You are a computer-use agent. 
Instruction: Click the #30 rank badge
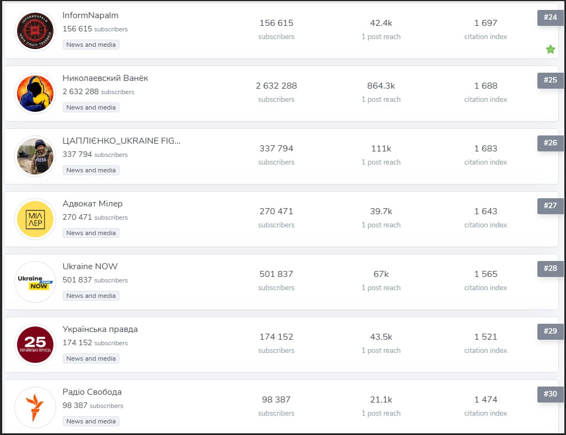click(x=550, y=394)
